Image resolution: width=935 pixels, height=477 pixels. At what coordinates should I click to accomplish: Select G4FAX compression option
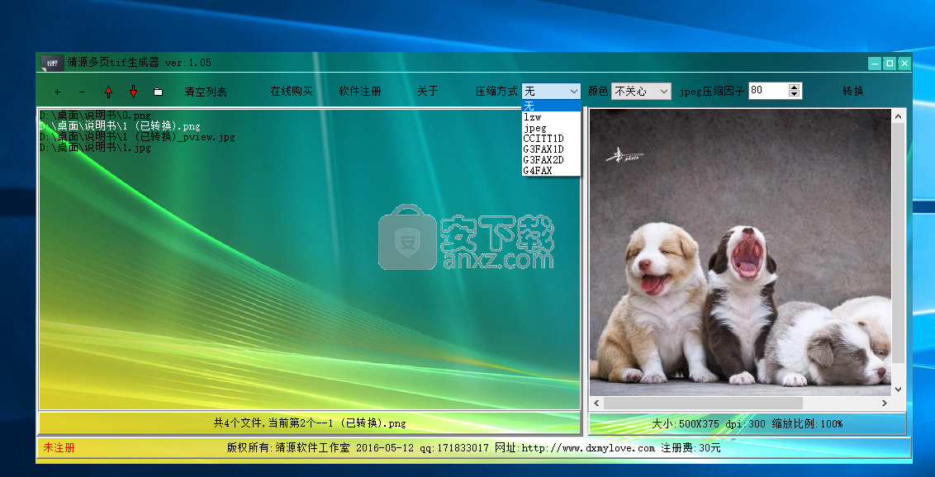pyautogui.click(x=551, y=170)
